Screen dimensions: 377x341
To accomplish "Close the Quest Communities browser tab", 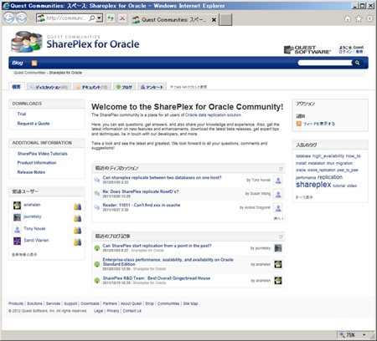I will pyautogui.click(x=214, y=20).
